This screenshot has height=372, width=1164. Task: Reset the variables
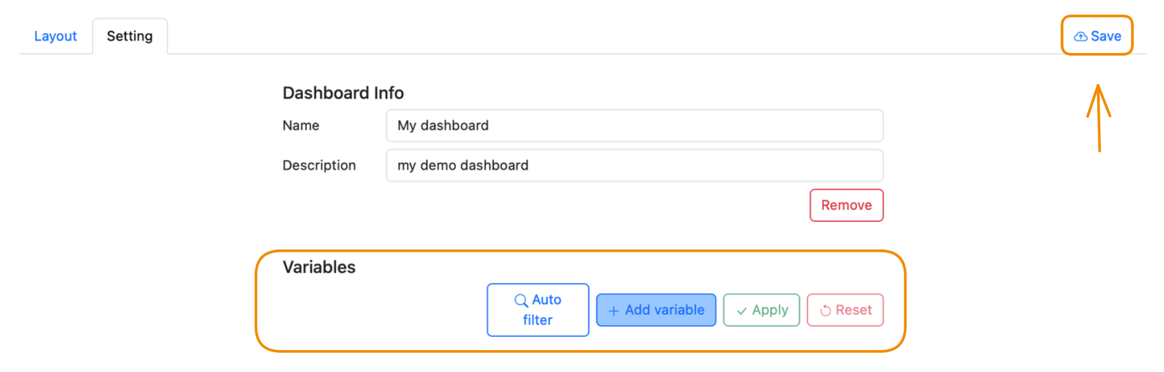pos(845,310)
